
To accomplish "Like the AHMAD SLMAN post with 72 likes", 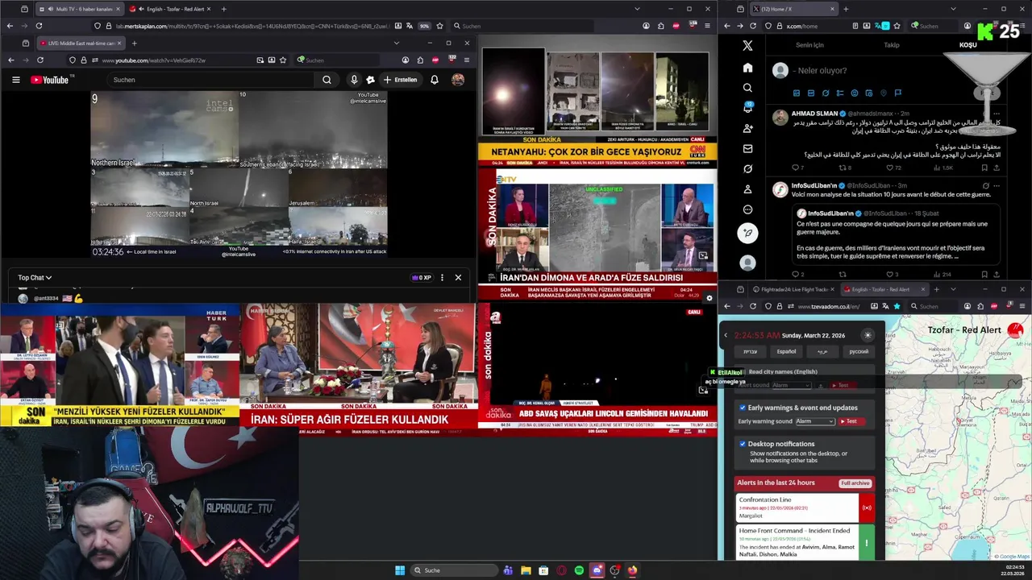I will coord(893,168).
